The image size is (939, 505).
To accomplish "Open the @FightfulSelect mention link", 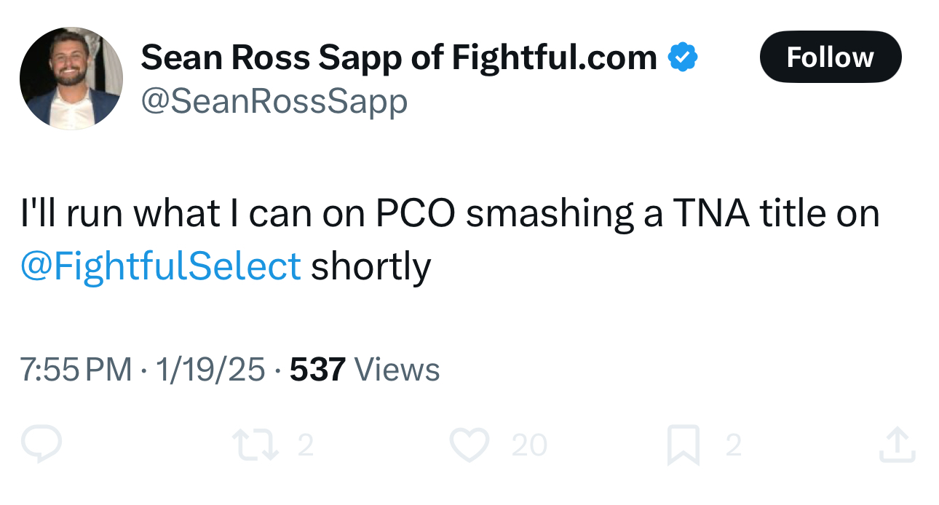I will [x=160, y=266].
